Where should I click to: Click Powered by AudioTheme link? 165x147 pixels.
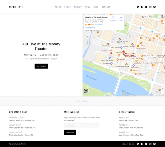[17, 144]
